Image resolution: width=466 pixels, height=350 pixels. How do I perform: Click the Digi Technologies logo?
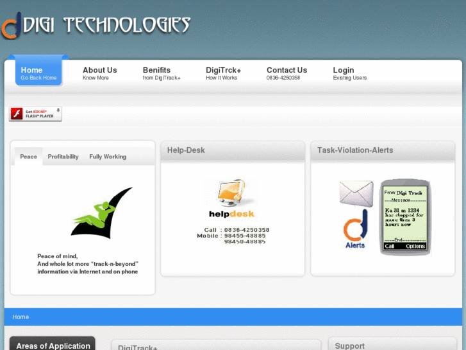(96, 25)
